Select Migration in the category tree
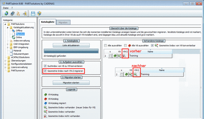 [x=20, y=34]
